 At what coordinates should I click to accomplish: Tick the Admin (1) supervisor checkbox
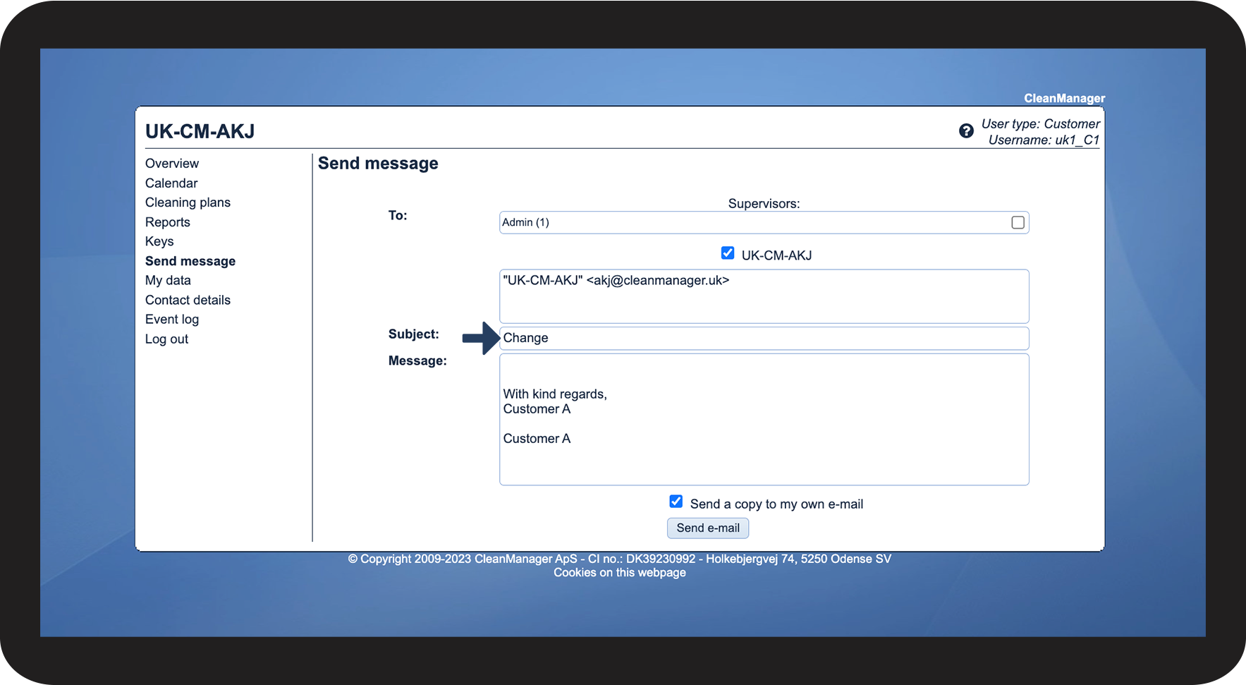tap(1018, 223)
